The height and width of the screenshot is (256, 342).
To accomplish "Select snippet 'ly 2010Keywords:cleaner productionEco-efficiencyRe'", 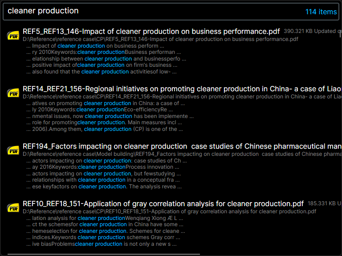I will click(x=99, y=110).
